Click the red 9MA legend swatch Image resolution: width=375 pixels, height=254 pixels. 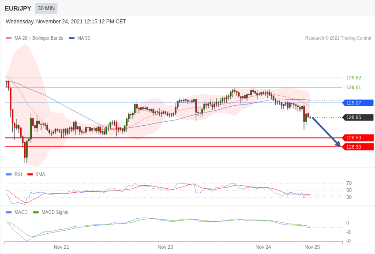[x=30, y=175]
